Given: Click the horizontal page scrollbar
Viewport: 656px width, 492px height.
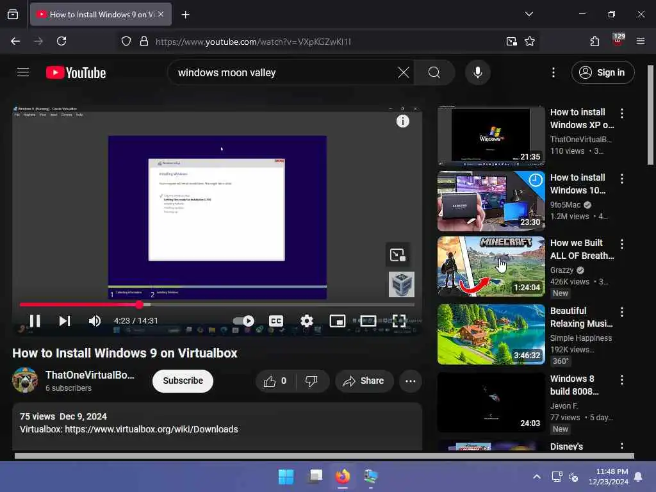Looking at the screenshot, I should pos(324,455).
